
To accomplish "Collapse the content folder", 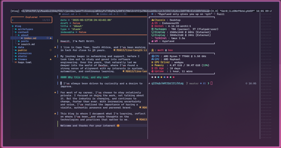I will click(23, 32).
